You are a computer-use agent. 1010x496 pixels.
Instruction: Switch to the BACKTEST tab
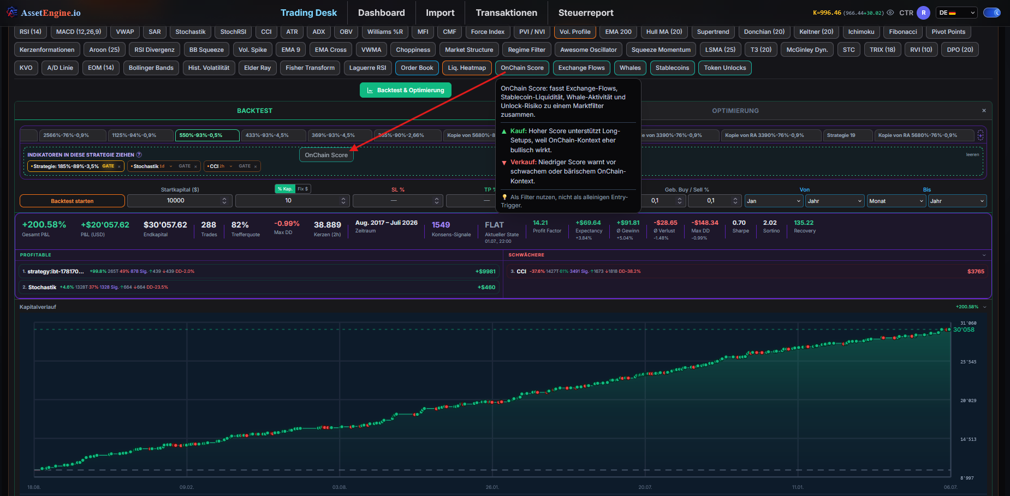pyautogui.click(x=254, y=111)
